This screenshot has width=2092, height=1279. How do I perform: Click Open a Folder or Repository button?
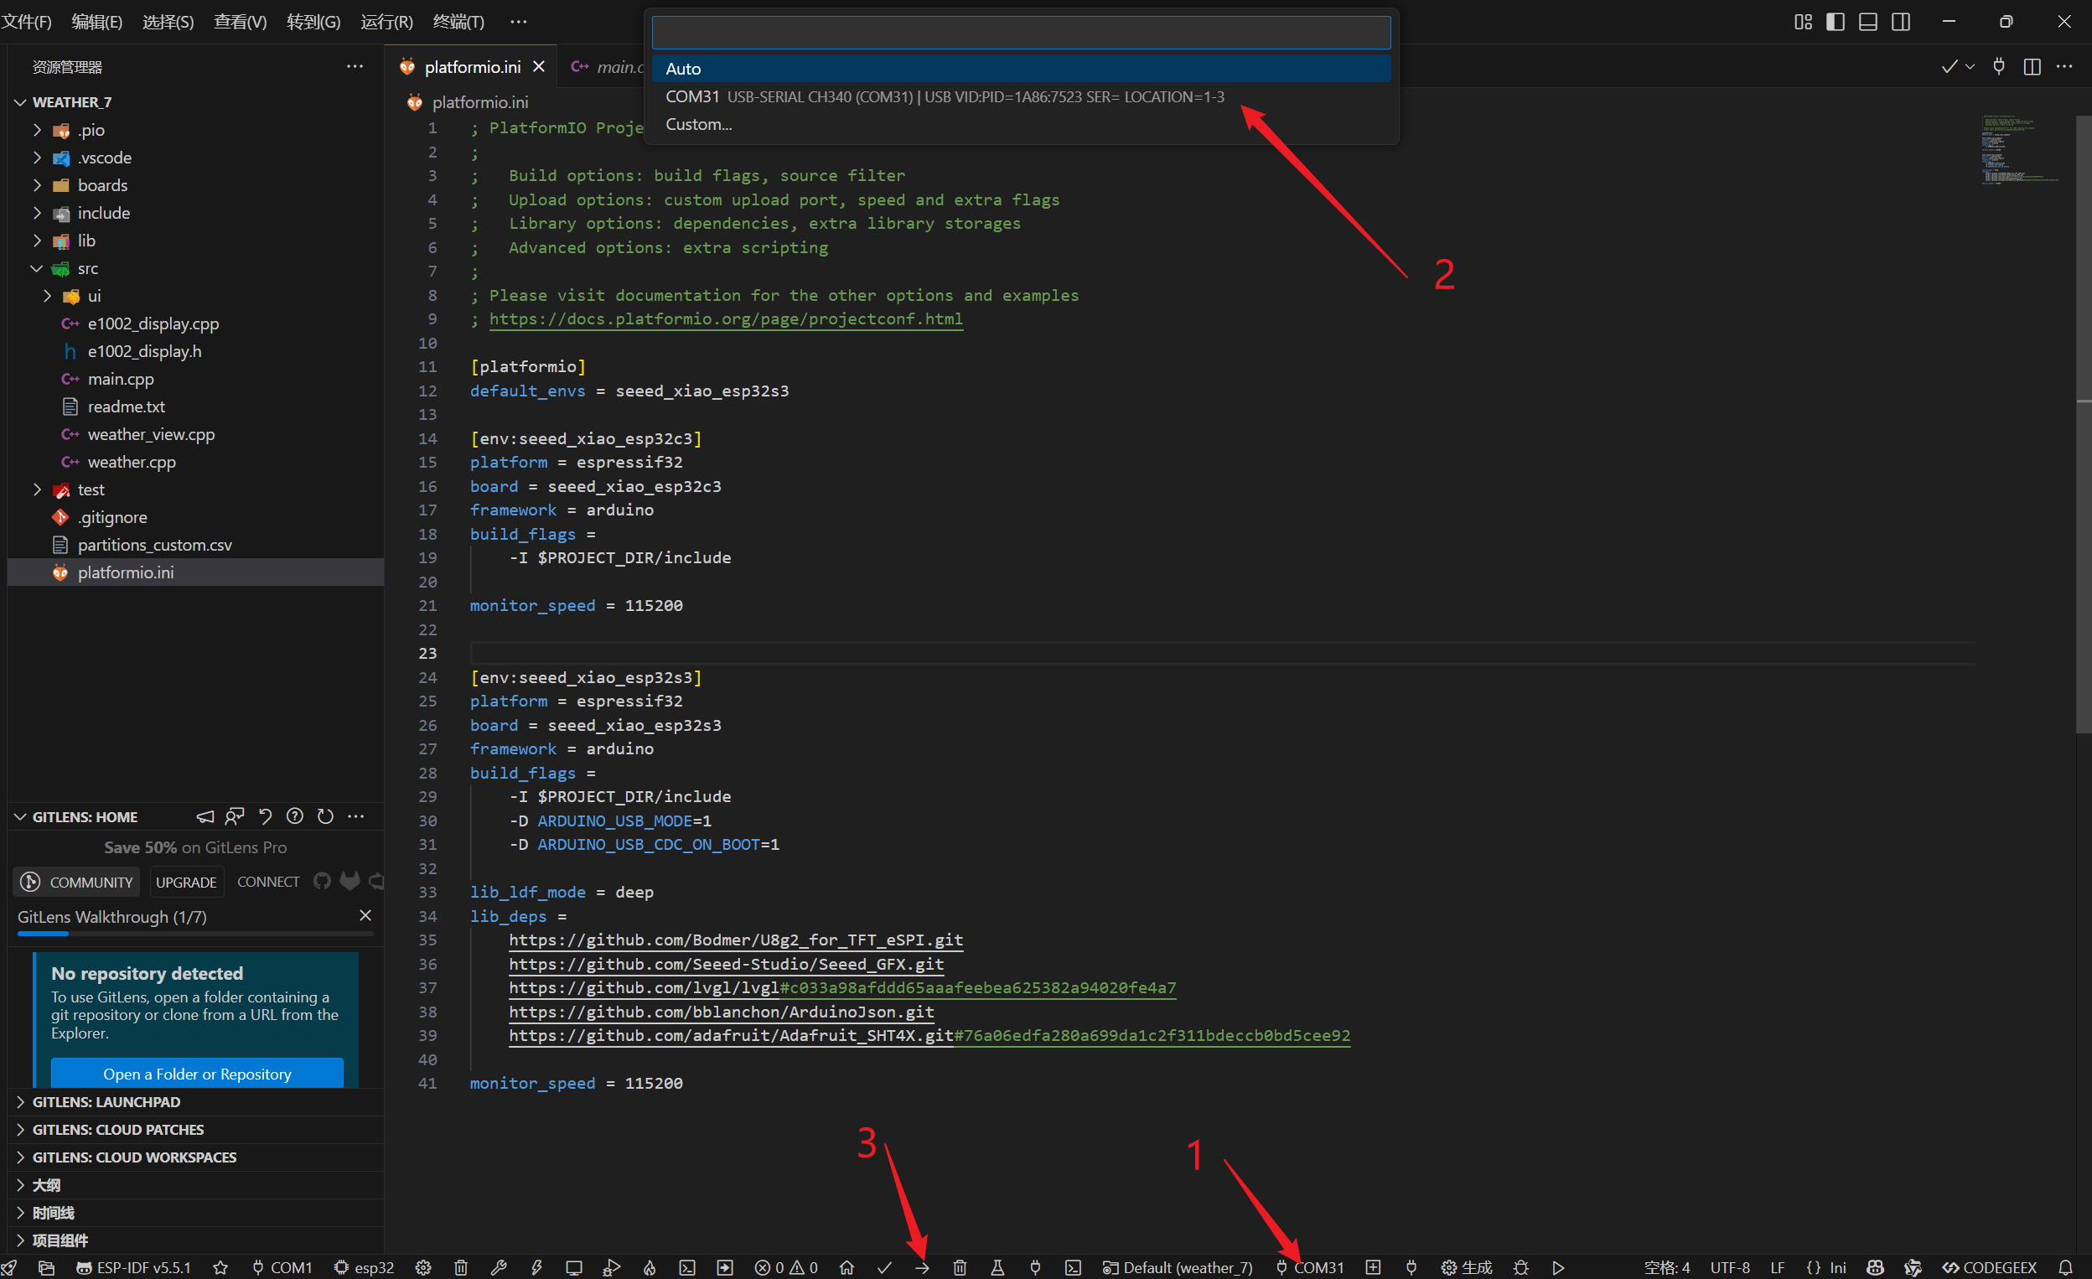197,1074
